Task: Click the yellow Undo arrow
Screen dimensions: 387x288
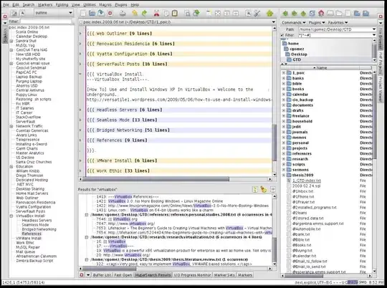Action: point(135,13)
